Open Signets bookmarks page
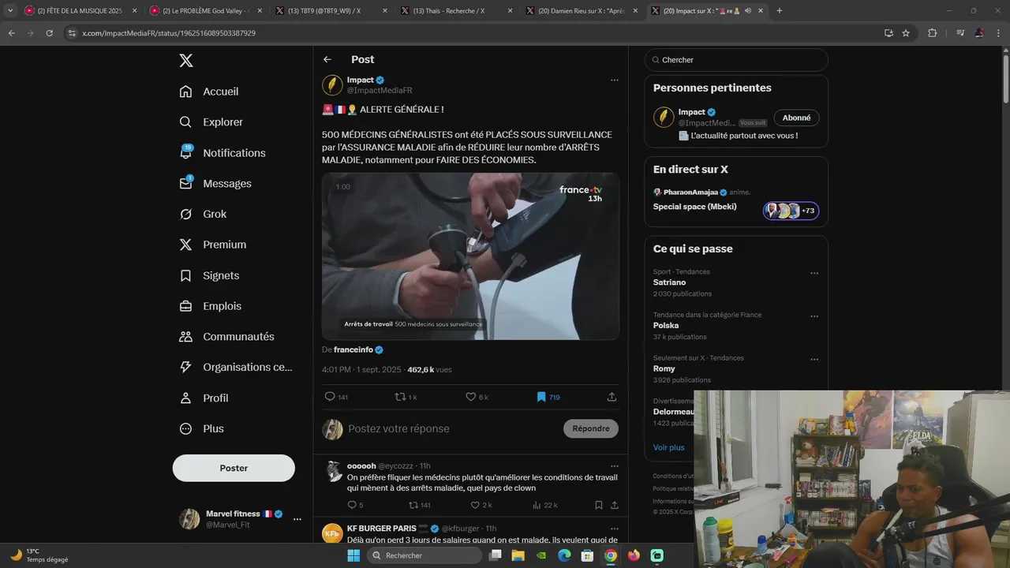The width and height of the screenshot is (1010, 568). 209,275
